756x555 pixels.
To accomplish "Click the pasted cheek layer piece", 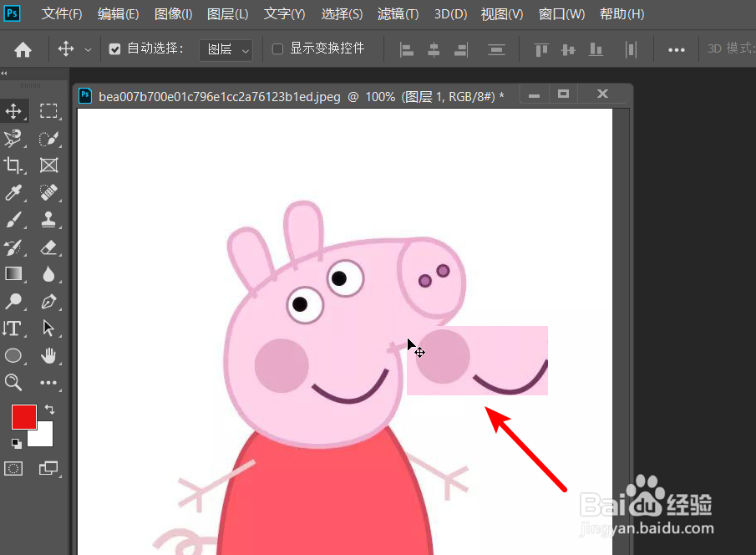I will 477,360.
